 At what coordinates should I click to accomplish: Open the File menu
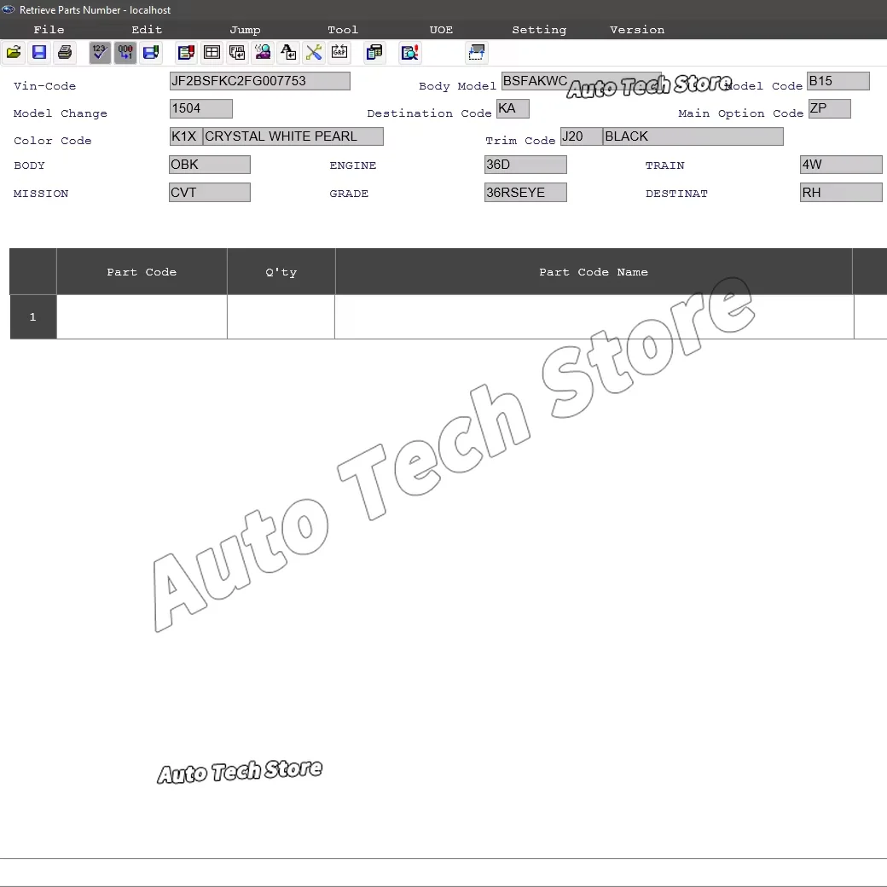click(49, 30)
